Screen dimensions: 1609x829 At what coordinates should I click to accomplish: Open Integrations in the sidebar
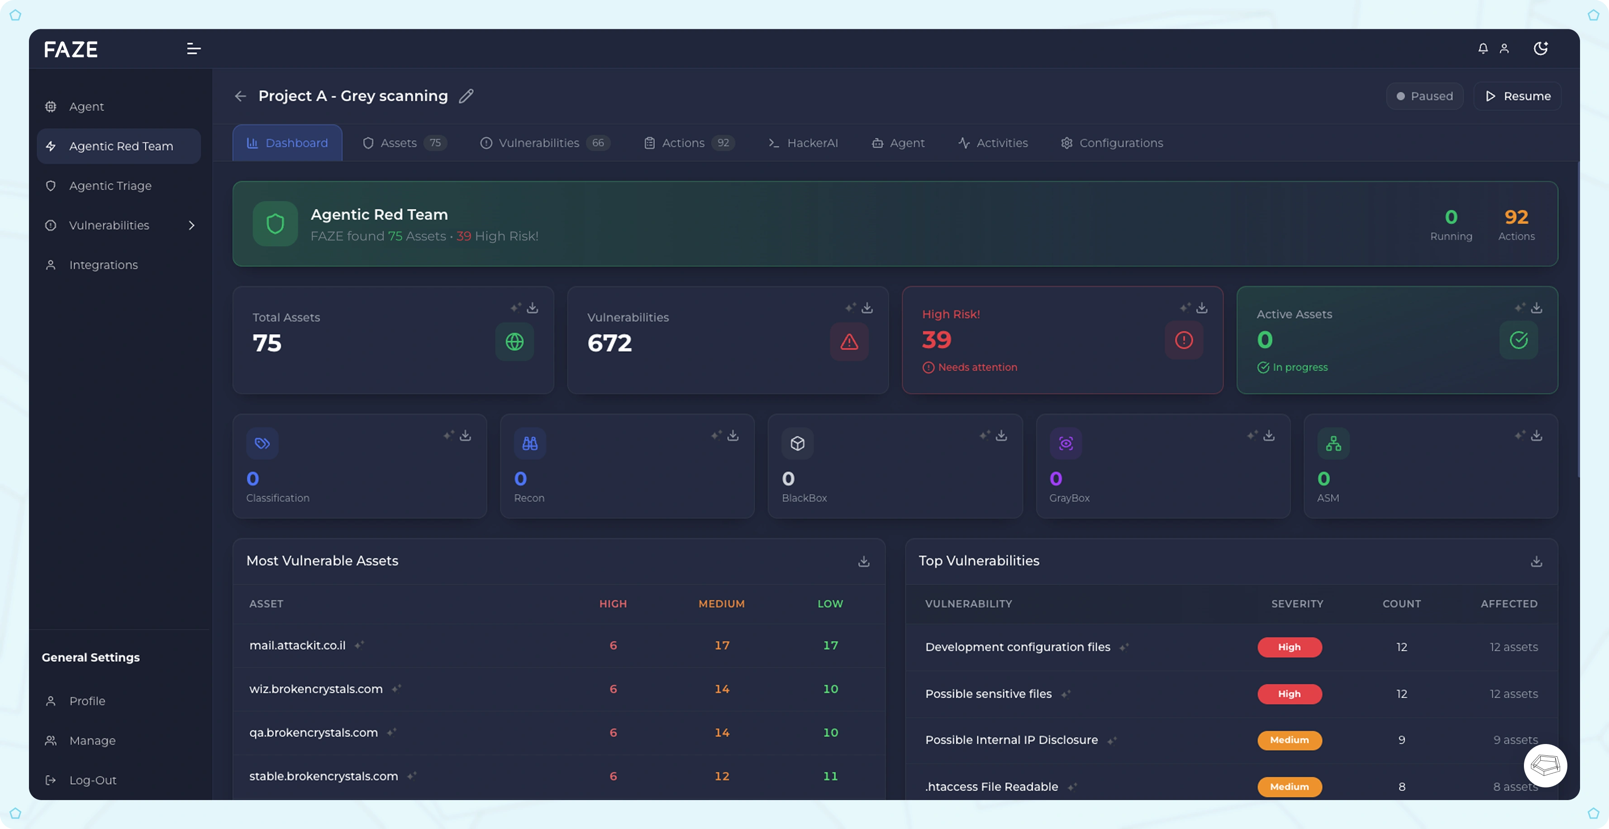[x=119, y=265]
